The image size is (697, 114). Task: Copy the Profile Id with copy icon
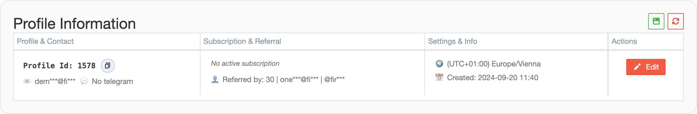click(107, 66)
